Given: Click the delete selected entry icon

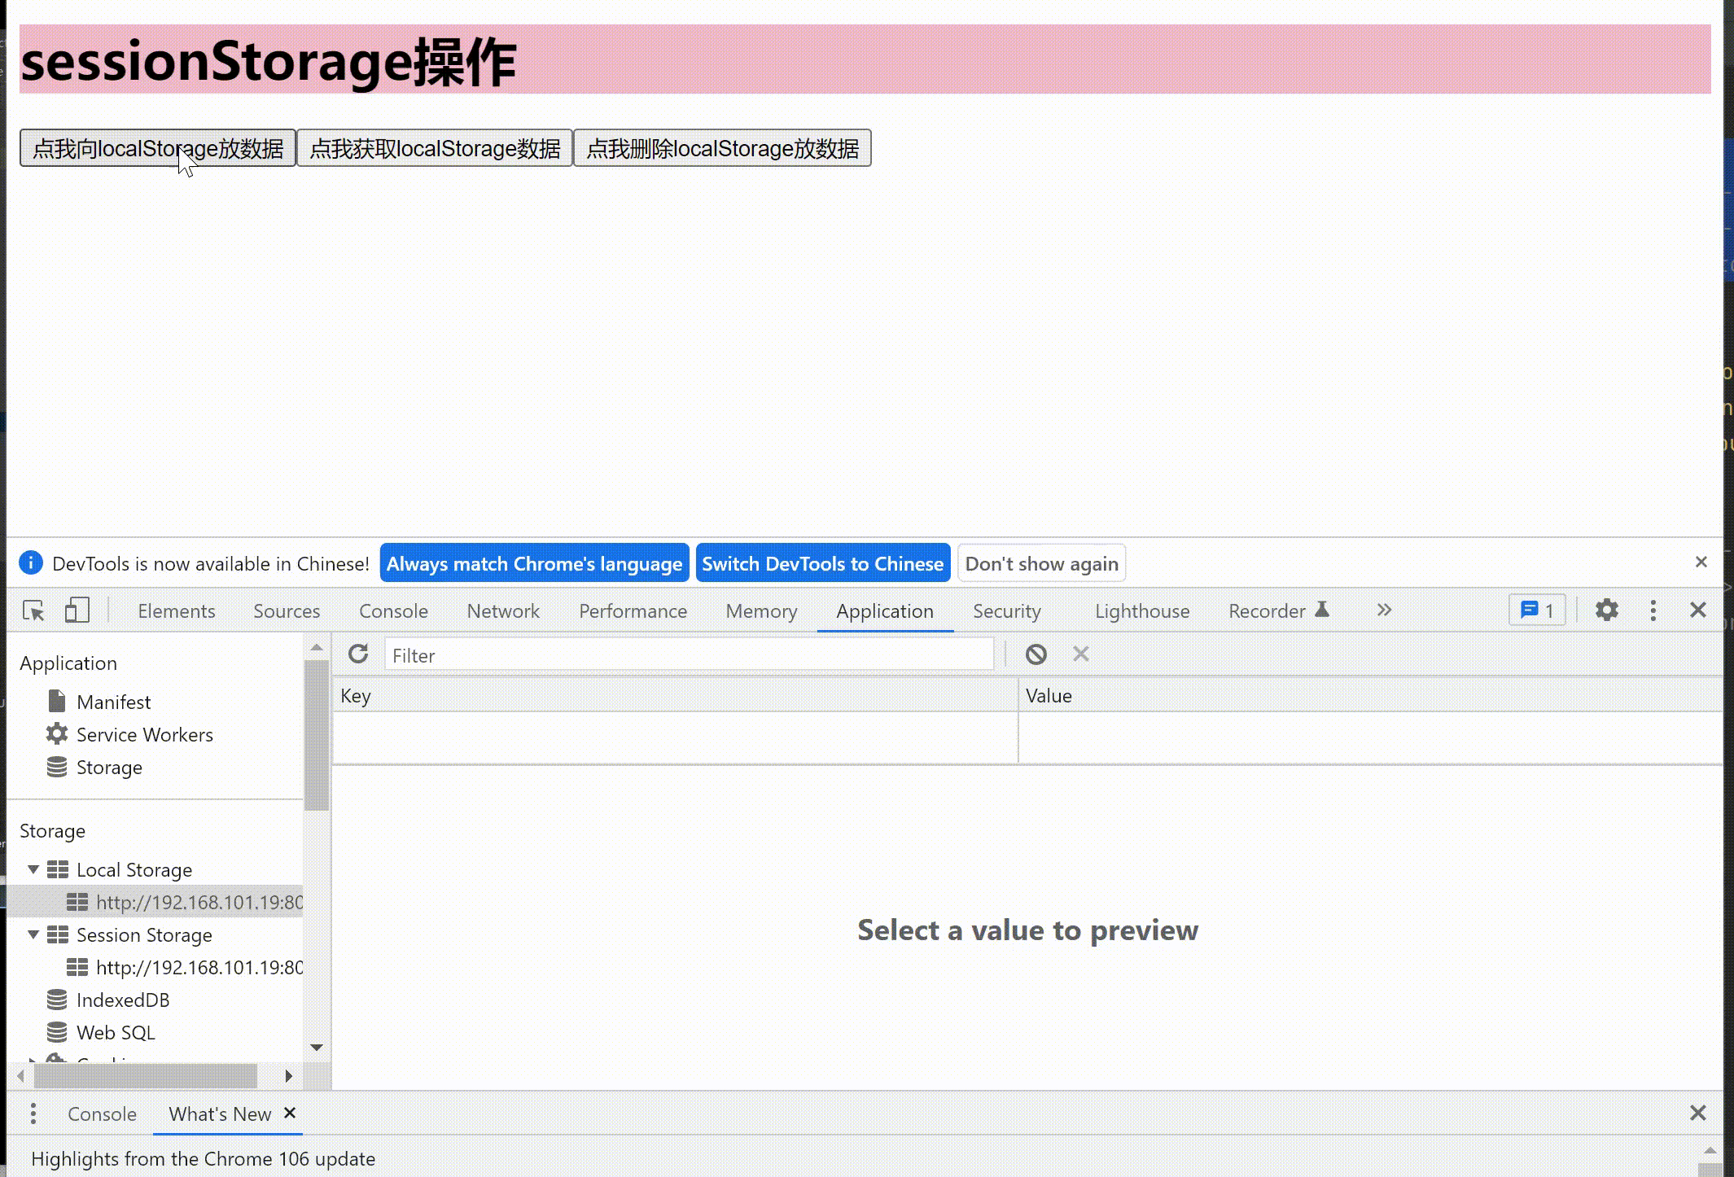Looking at the screenshot, I should 1080,654.
